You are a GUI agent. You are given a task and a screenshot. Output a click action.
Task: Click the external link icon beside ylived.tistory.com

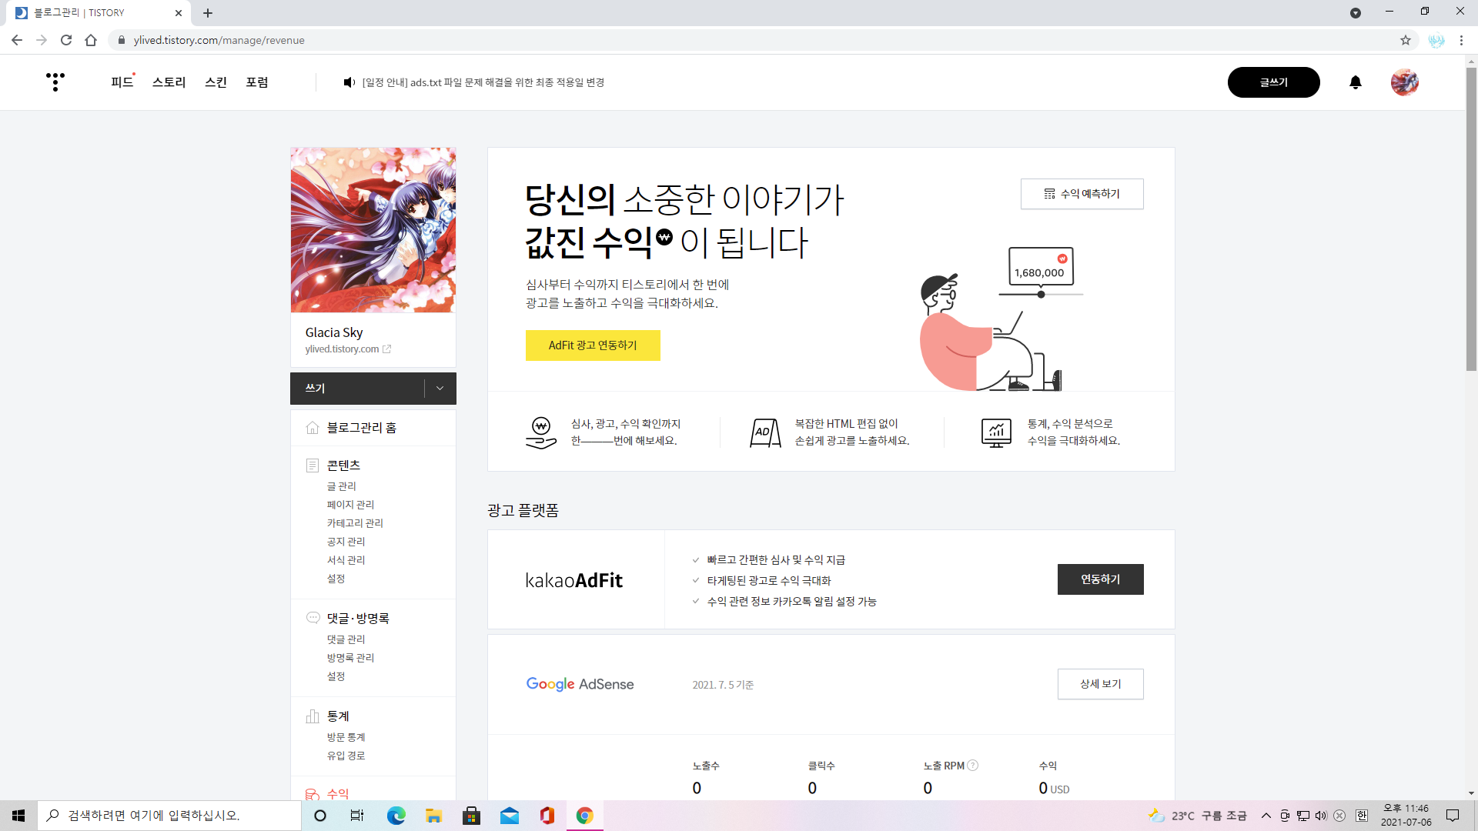coord(387,349)
